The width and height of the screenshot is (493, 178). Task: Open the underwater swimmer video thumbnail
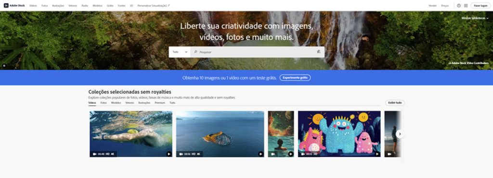tap(131, 134)
